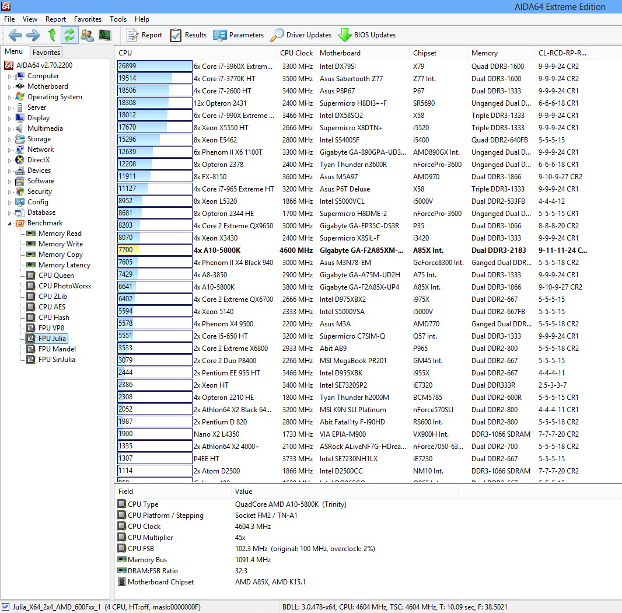This screenshot has height=613, width=622.
Task: Click the Refresh toolbar icon
Action: pyautogui.click(x=69, y=35)
